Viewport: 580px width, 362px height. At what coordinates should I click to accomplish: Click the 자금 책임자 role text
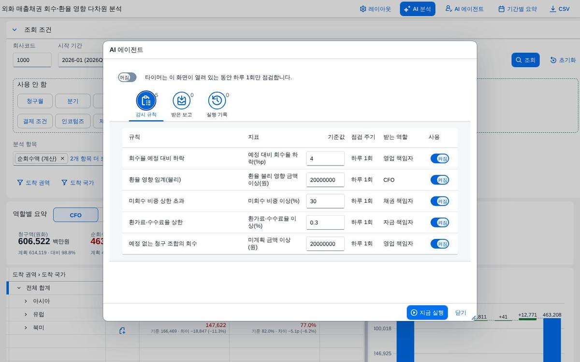[398, 222]
